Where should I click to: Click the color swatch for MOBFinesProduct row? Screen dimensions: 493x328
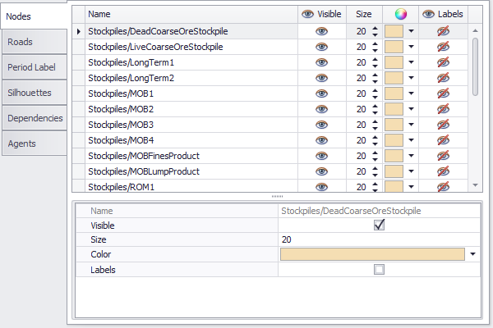coord(394,156)
